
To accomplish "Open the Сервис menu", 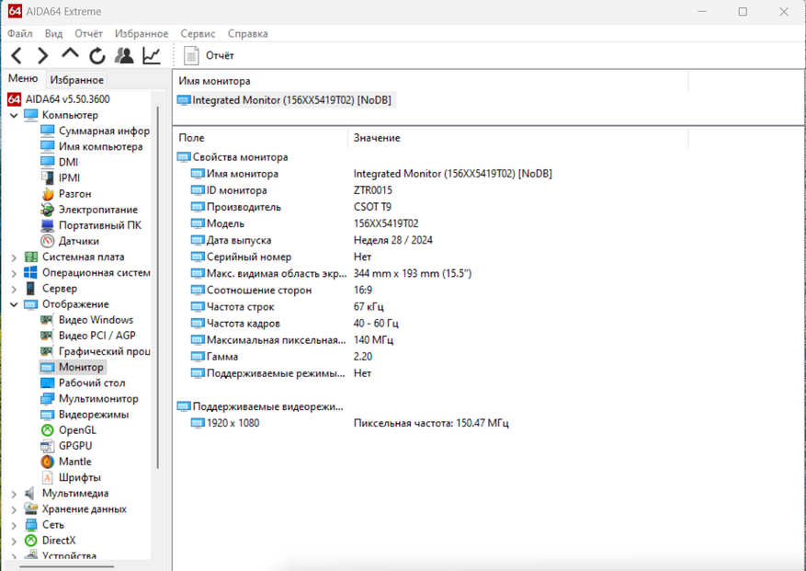I will 198,33.
